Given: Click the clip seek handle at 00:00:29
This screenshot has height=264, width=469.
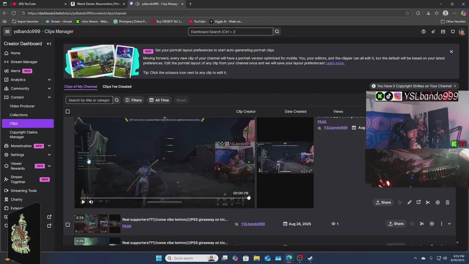Looking at the screenshot, I should point(249,198).
